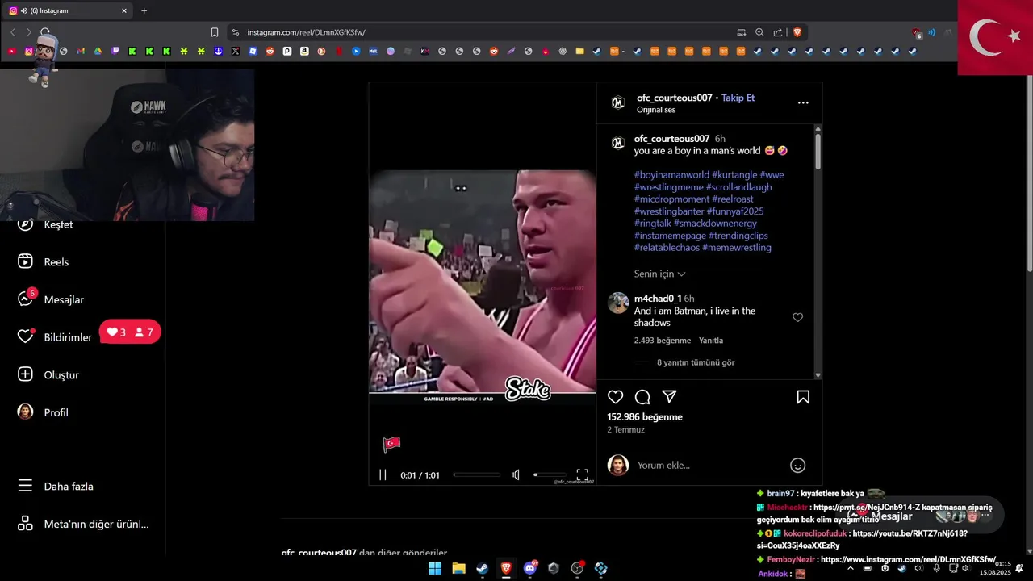
Task: Open Mesajlar in the sidebar
Action: point(51,299)
